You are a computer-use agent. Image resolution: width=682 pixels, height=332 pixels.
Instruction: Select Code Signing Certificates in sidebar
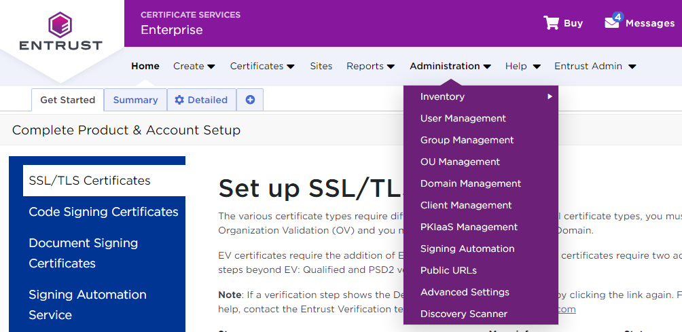click(x=103, y=212)
